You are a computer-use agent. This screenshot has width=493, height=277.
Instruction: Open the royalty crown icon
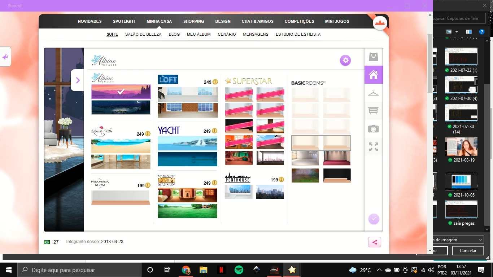380,23
